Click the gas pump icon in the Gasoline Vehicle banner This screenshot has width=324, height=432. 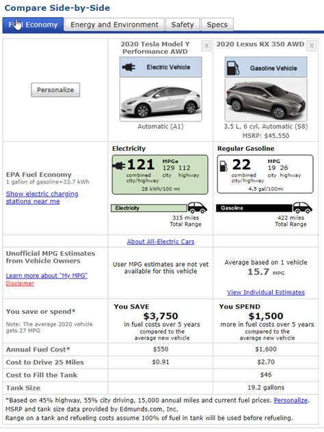232,68
